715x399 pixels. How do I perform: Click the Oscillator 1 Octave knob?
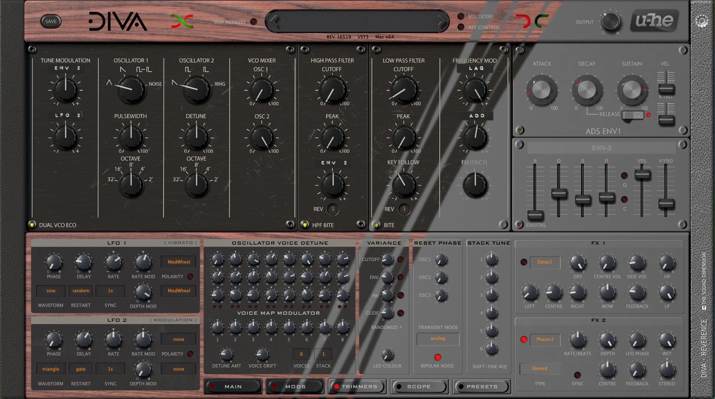click(x=131, y=184)
